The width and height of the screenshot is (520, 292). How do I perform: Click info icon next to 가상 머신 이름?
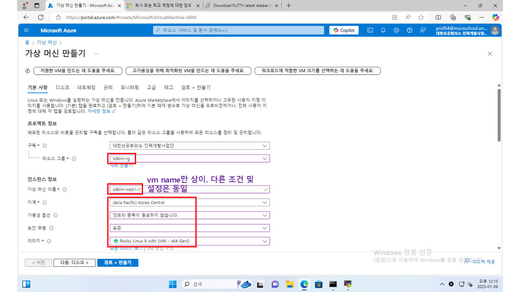[65, 189]
